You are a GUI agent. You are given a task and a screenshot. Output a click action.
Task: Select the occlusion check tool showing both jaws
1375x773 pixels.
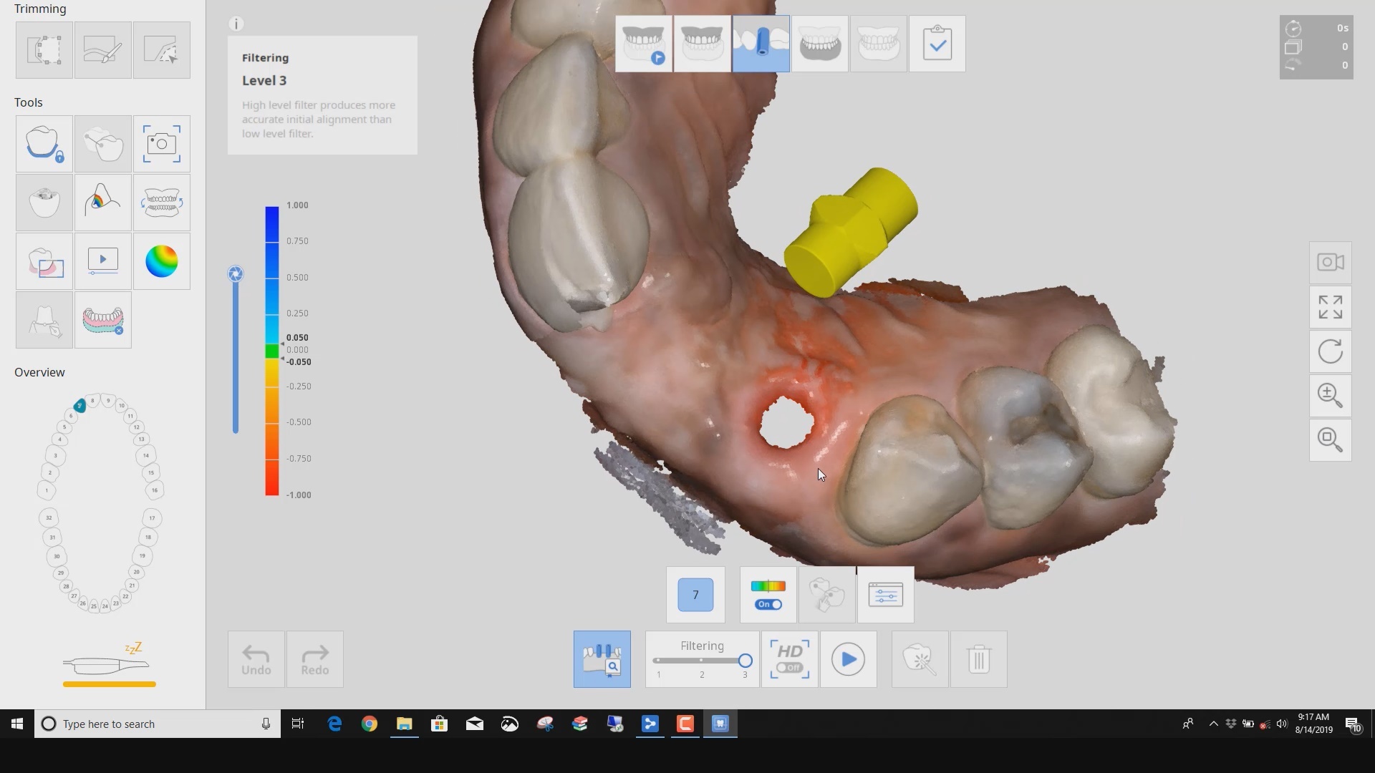[162, 202]
